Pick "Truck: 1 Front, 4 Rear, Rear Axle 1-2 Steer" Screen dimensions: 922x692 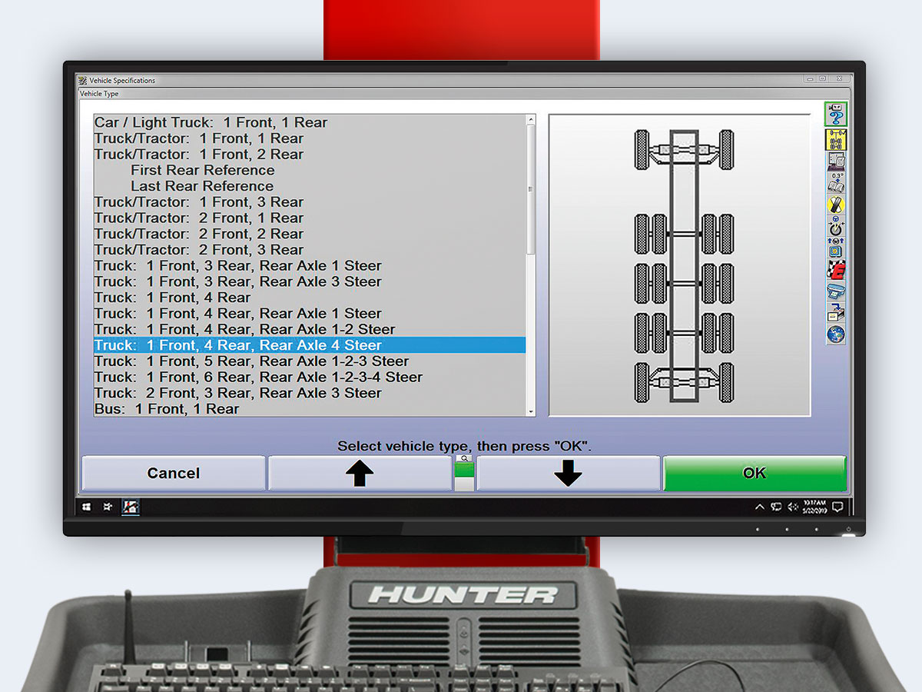click(x=244, y=330)
